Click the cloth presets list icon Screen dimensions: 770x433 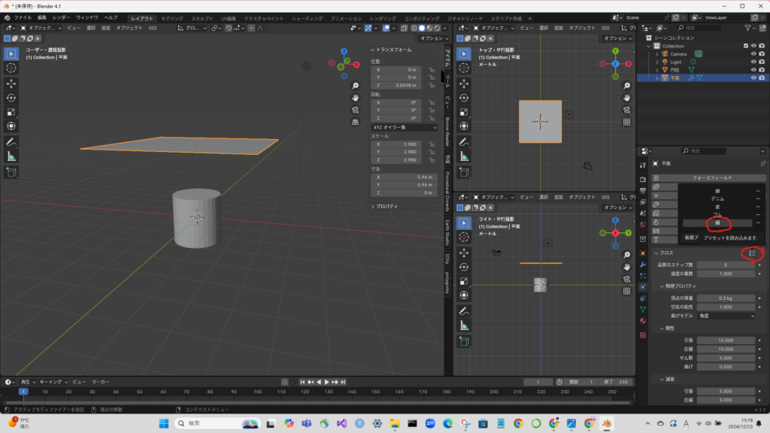click(751, 253)
